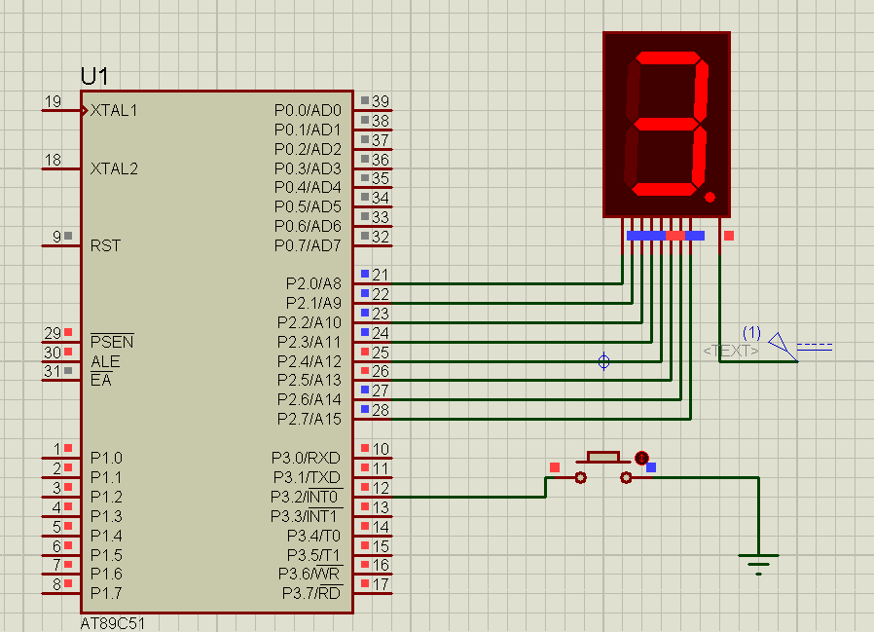Click the PSEN pin label

click(x=112, y=342)
